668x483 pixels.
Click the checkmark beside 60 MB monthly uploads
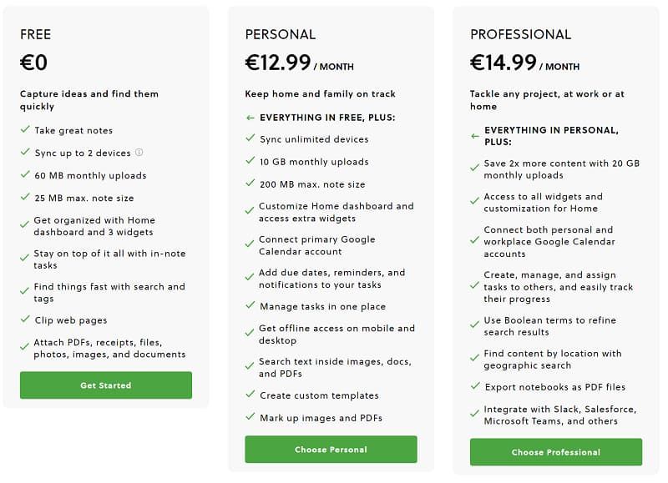(23, 175)
